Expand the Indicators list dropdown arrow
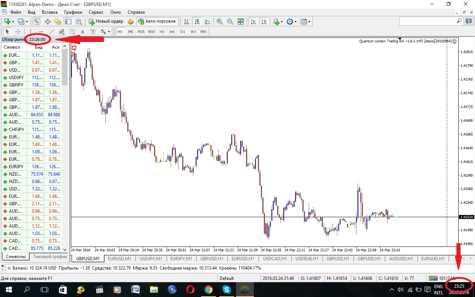475x297 pixels. tap(282, 22)
